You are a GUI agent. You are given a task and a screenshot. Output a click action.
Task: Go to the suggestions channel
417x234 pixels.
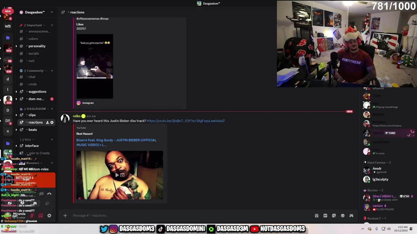coord(36,92)
